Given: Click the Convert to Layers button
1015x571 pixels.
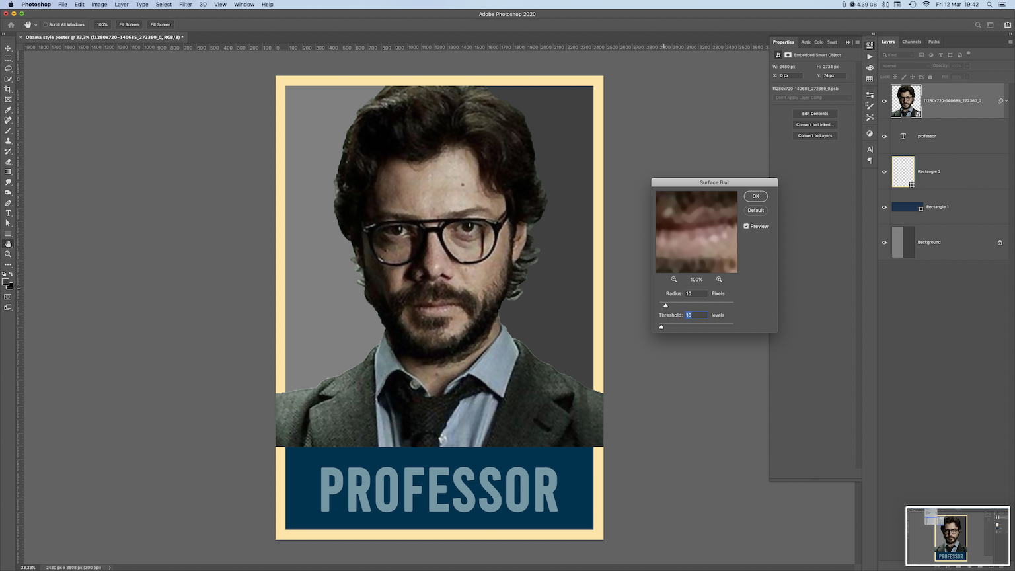Looking at the screenshot, I should coord(815,136).
